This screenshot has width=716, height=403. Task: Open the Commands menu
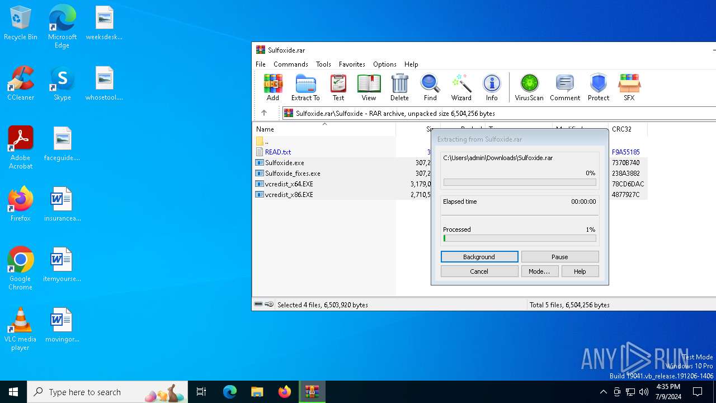point(291,64)
